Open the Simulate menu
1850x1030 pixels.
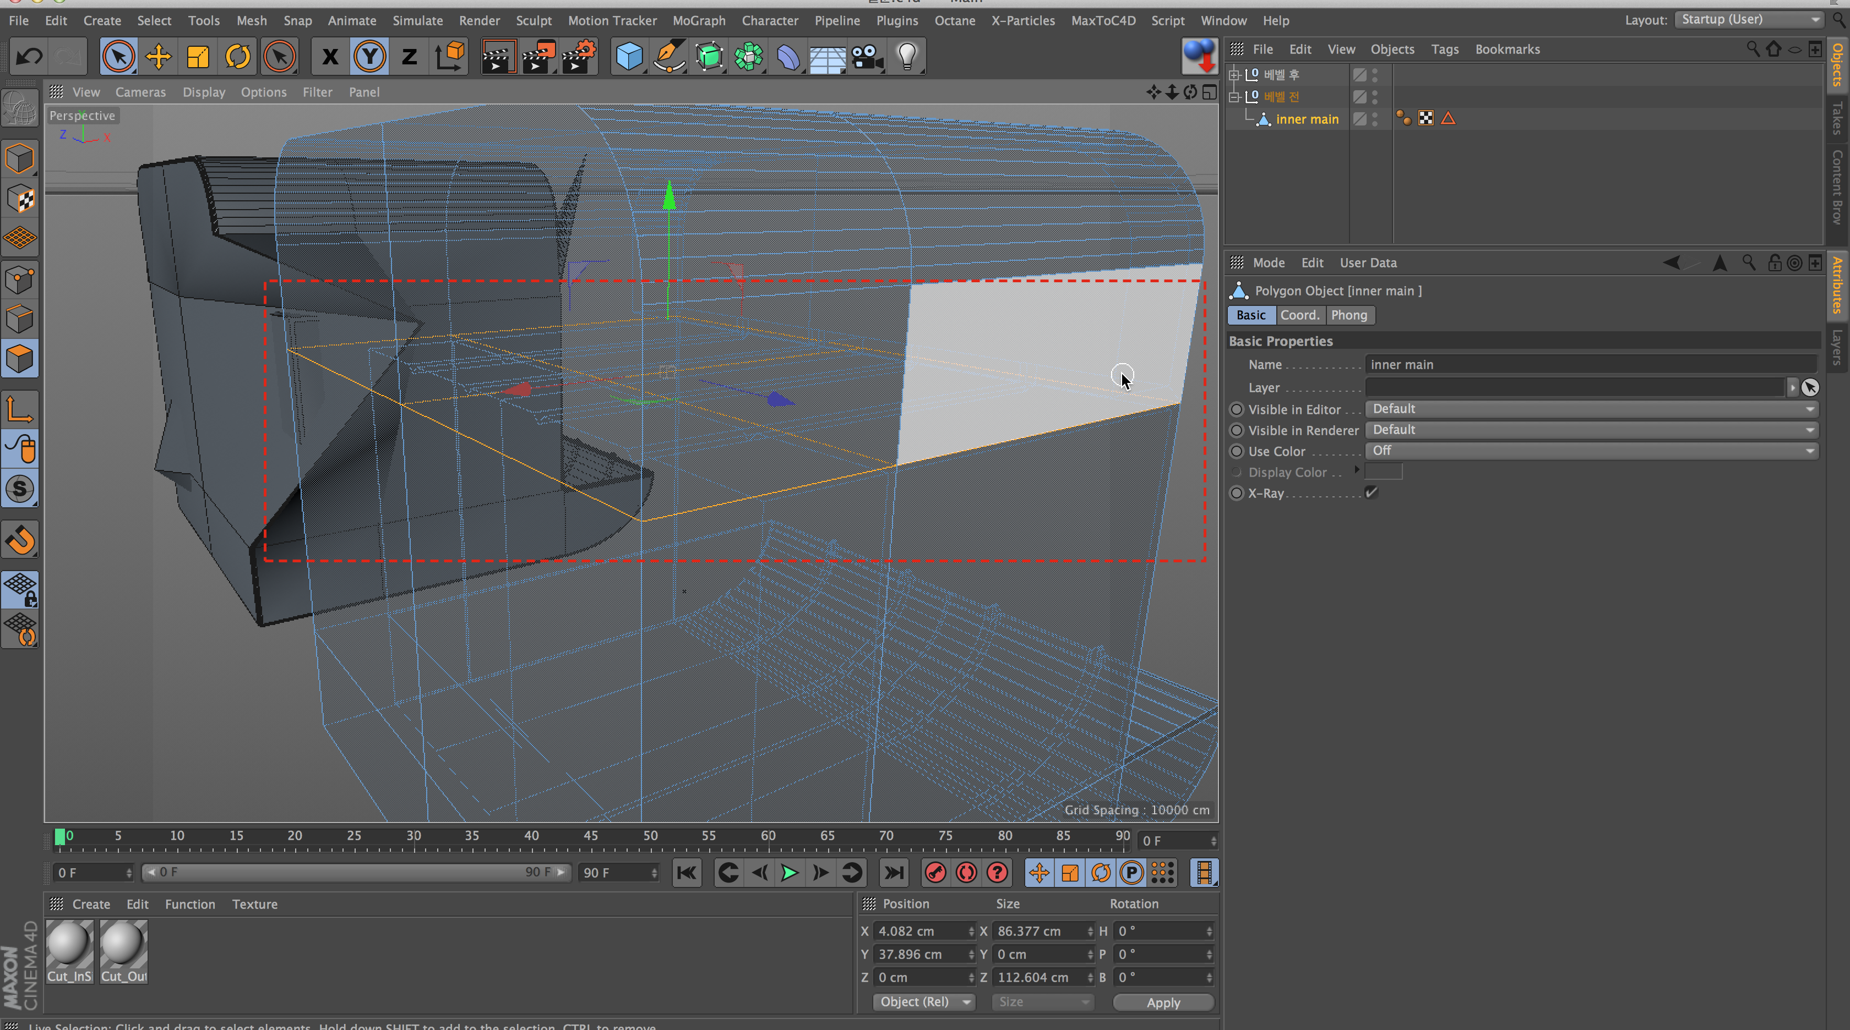point(417,20)
